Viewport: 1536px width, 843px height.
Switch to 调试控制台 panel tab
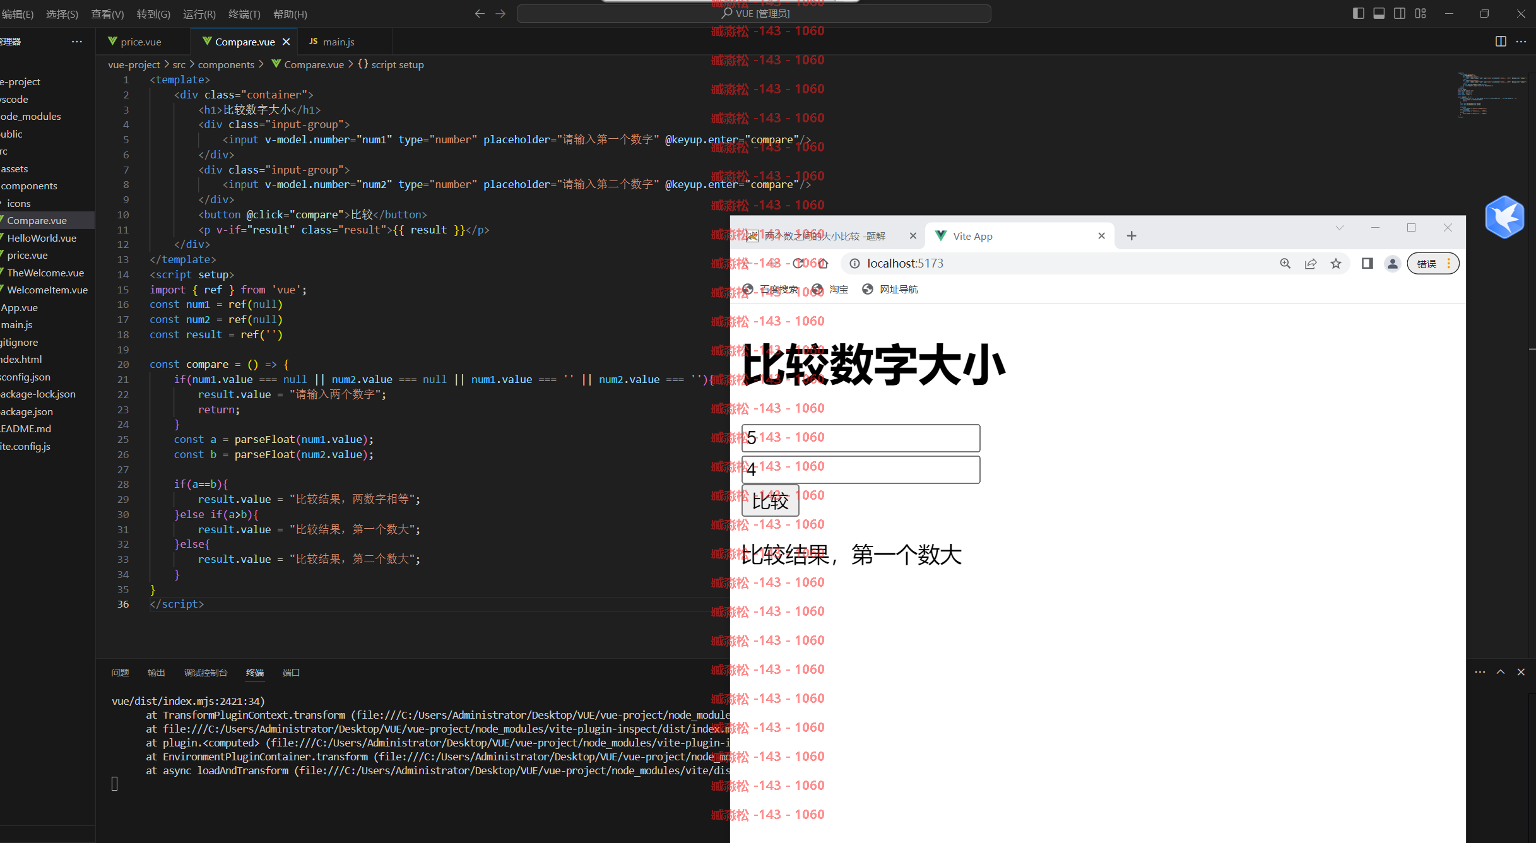pyautogui.click(x=205, y=673)
